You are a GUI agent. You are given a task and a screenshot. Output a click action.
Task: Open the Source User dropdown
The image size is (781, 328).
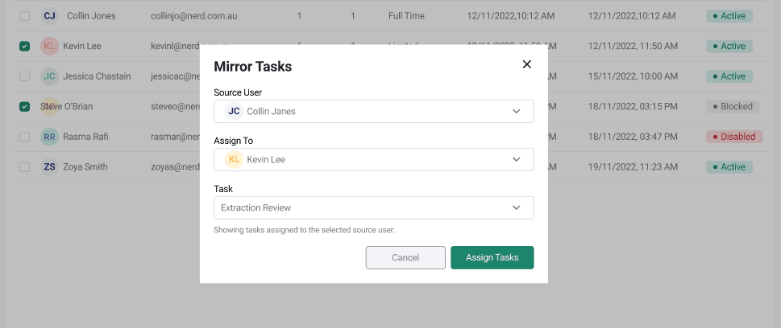[x=373, y=111]
